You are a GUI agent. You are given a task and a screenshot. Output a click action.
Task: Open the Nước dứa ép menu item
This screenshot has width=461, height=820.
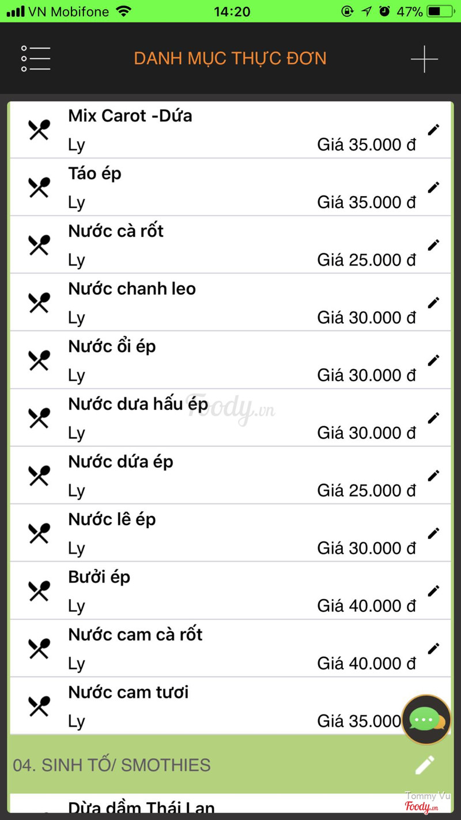[120, 462]
